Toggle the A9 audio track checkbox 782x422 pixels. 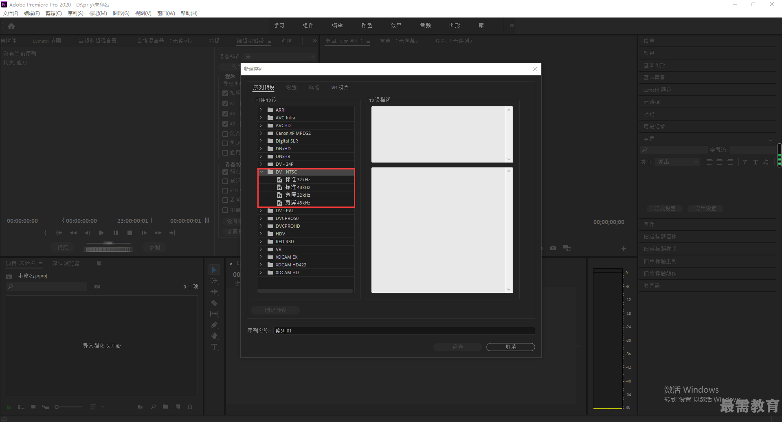click(225, 124)
